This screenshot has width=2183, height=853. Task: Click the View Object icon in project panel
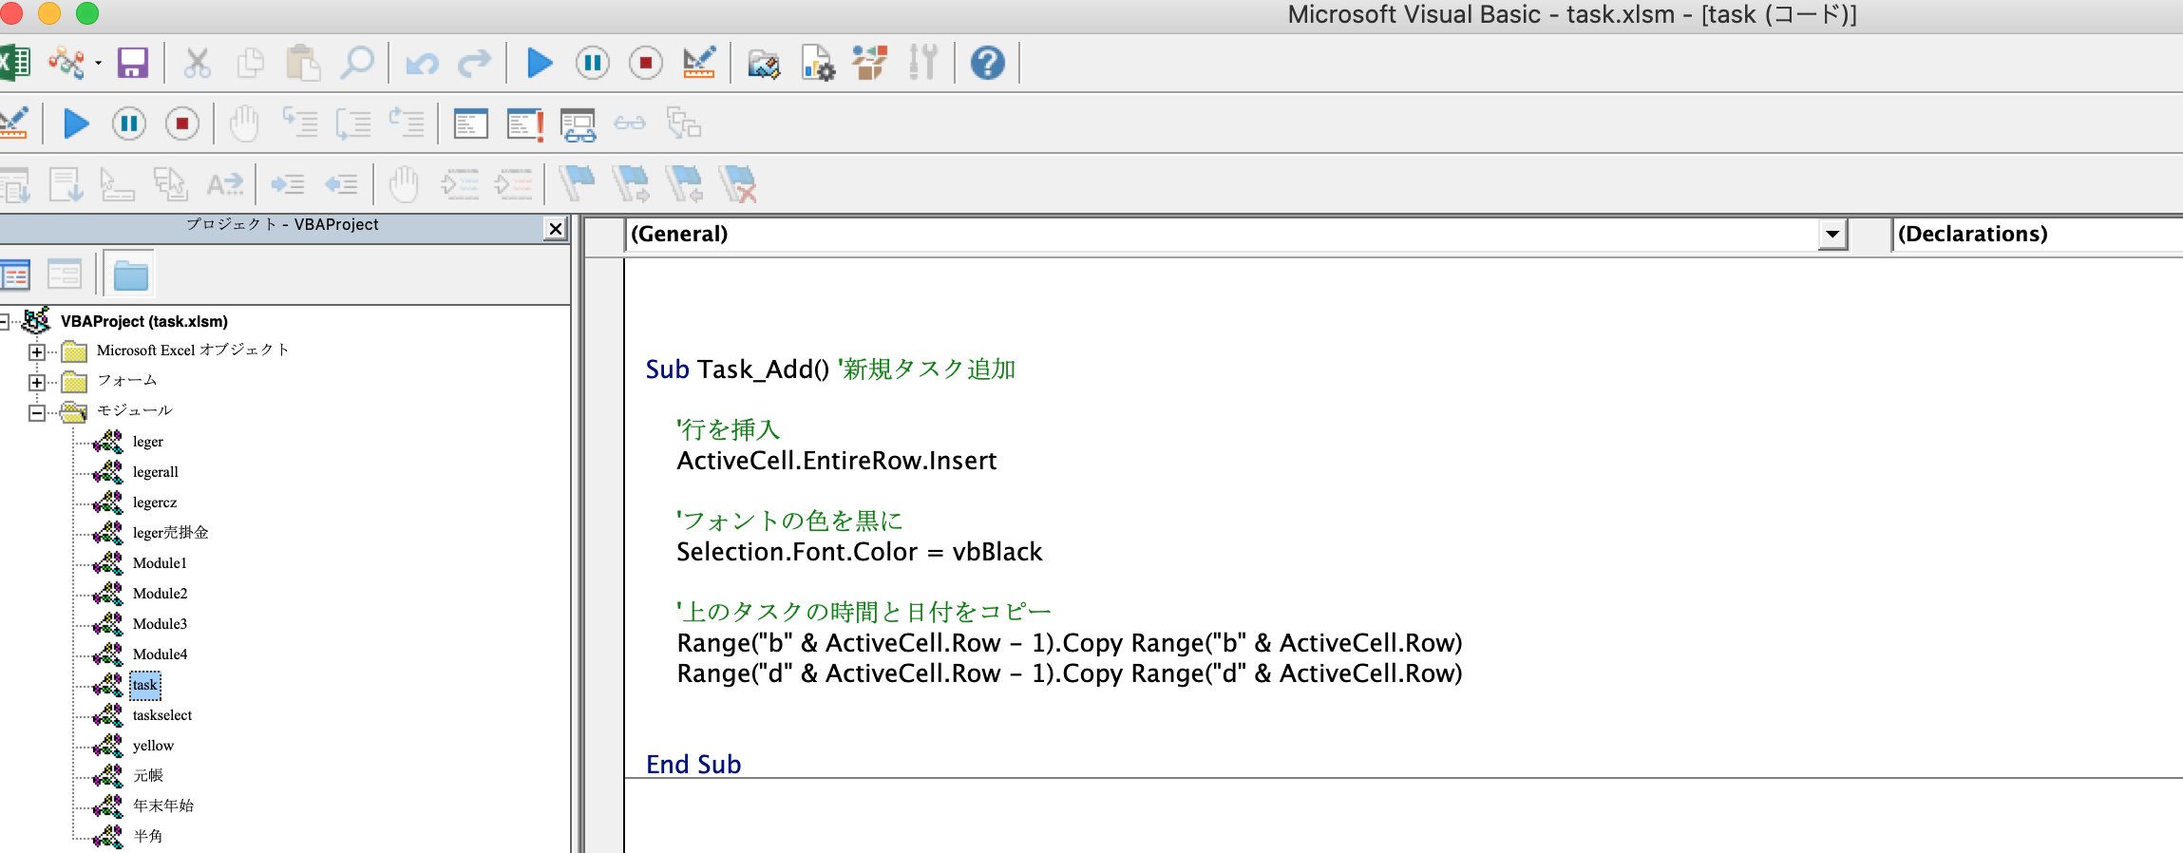tap(65, 275)
